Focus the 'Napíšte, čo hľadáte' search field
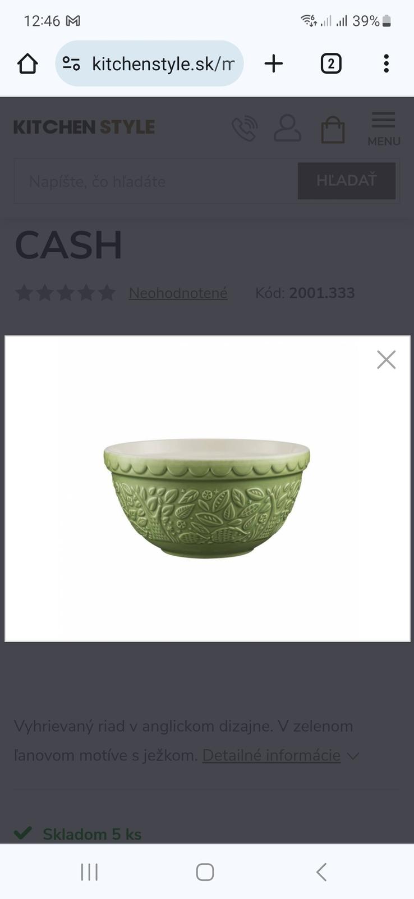The width and height of the screenshot is (414, 899). tap(156, 181)
